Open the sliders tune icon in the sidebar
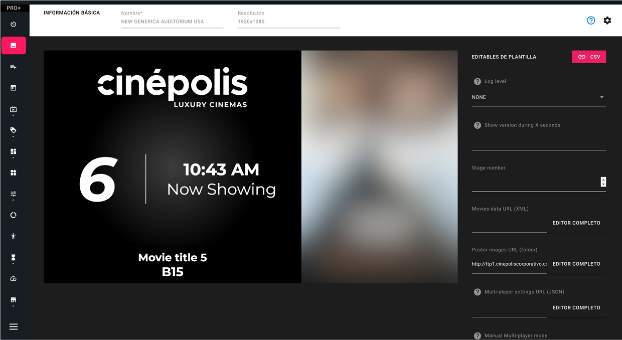 tap(14, 194)
